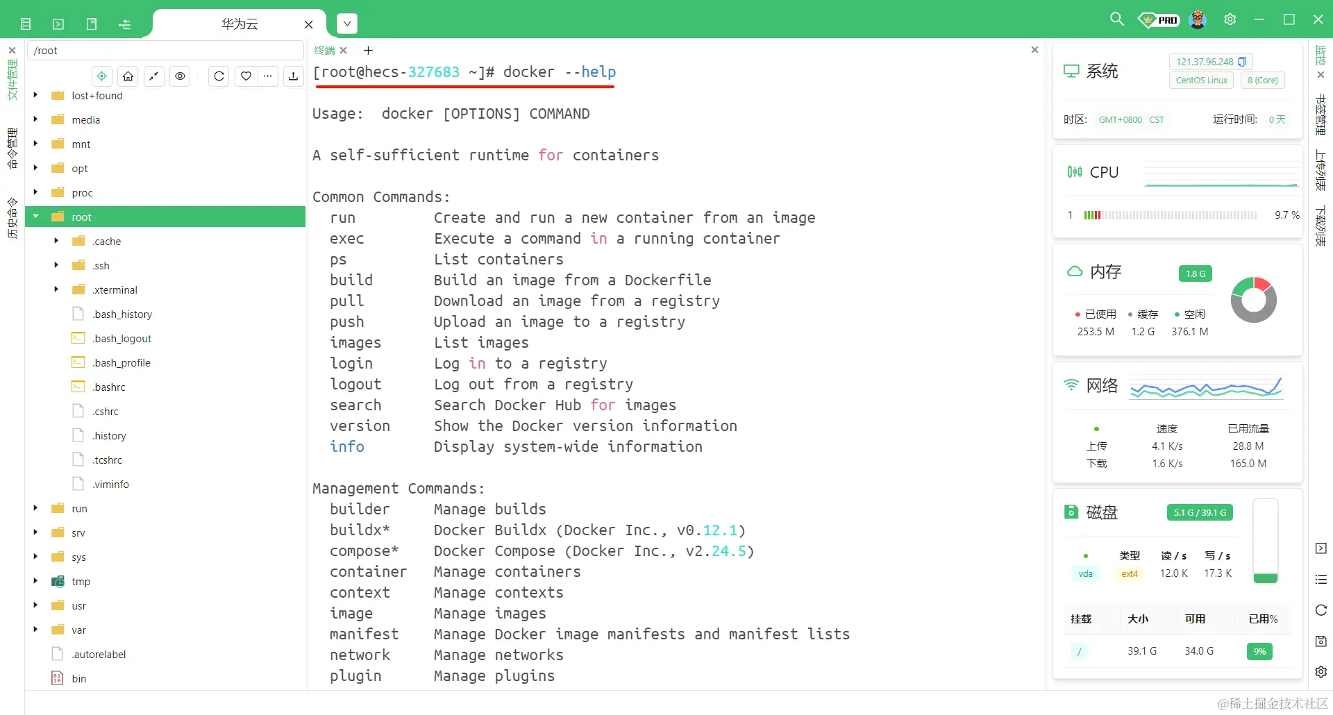
Task: Switch to the 华为云 session tab
Action: [240, 24]
